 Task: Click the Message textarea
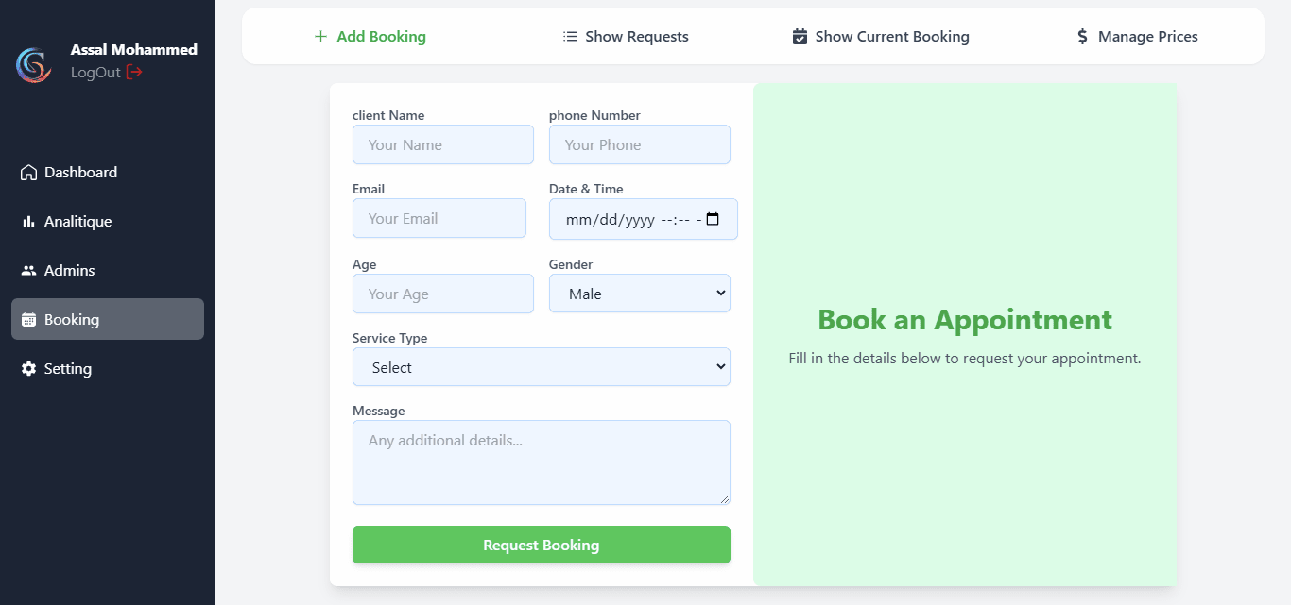[542, 462]
